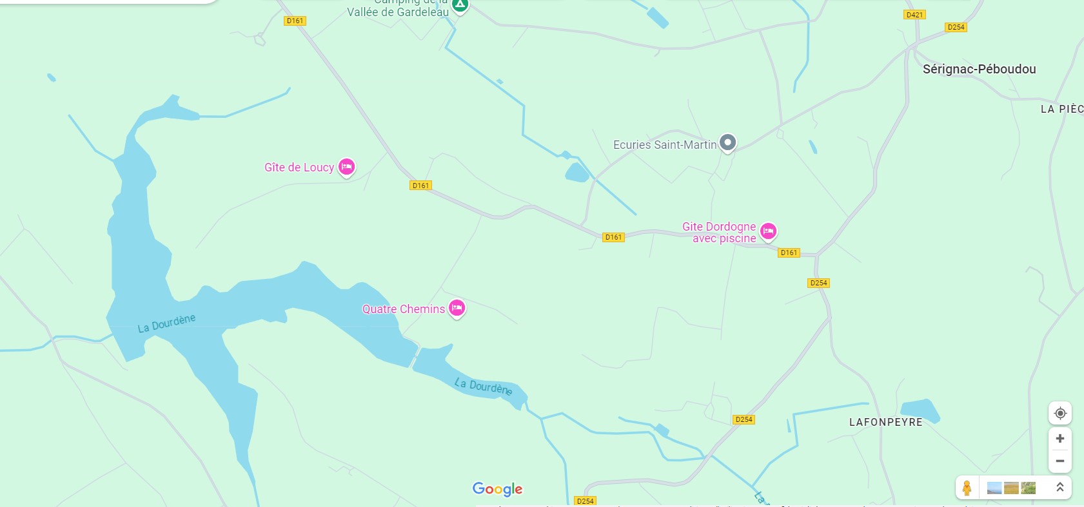Select the Quatre Chemins hotel marker
The height and width of the screenshot is (507, 1084).
457,308
